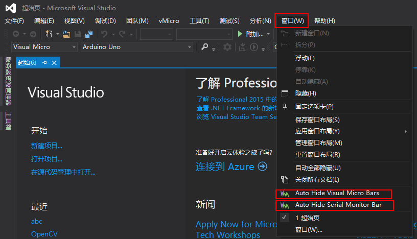Screen dimensions: 417x239
Task: Open the solution platform combo box
Action: (204, 34)
